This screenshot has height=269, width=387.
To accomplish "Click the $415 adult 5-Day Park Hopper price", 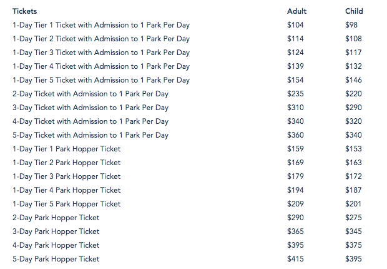I will (296, 259).
